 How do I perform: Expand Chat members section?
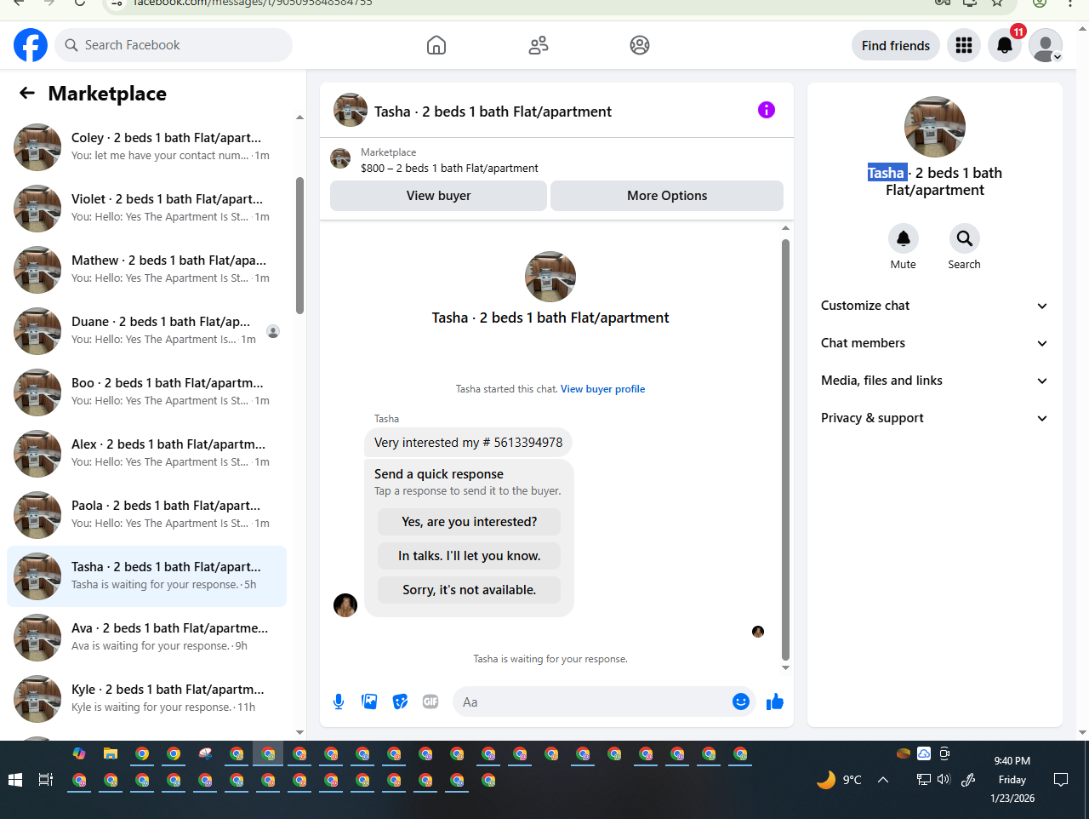935,343
